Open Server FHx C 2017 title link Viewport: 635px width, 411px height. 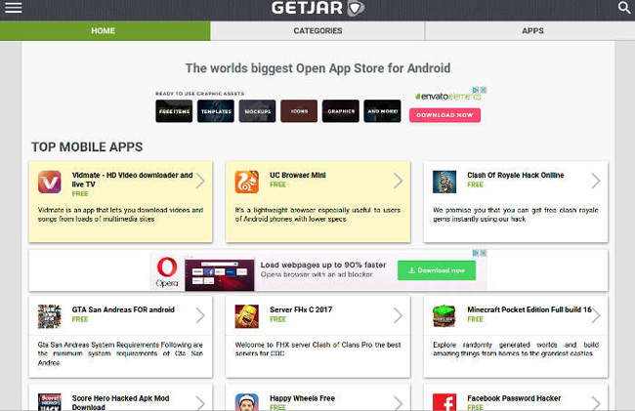click(301, 309)
